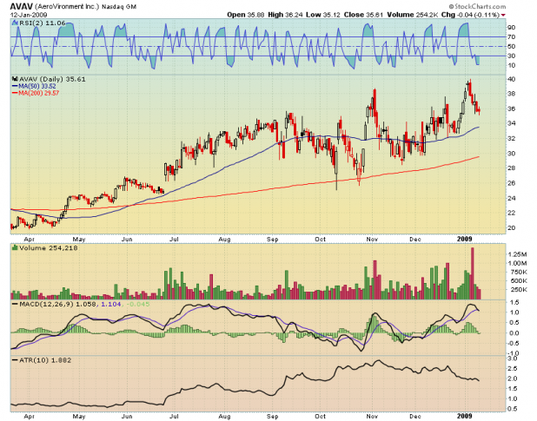Click the blue line marker before MA(50)

[x=15, y=86]
